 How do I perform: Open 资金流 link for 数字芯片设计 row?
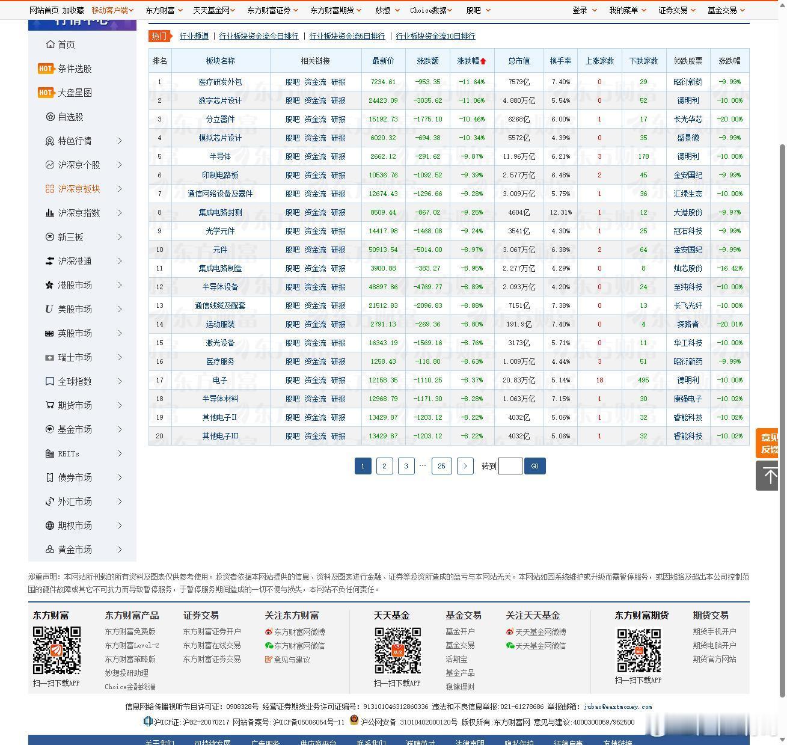click(x=315, y=100)
